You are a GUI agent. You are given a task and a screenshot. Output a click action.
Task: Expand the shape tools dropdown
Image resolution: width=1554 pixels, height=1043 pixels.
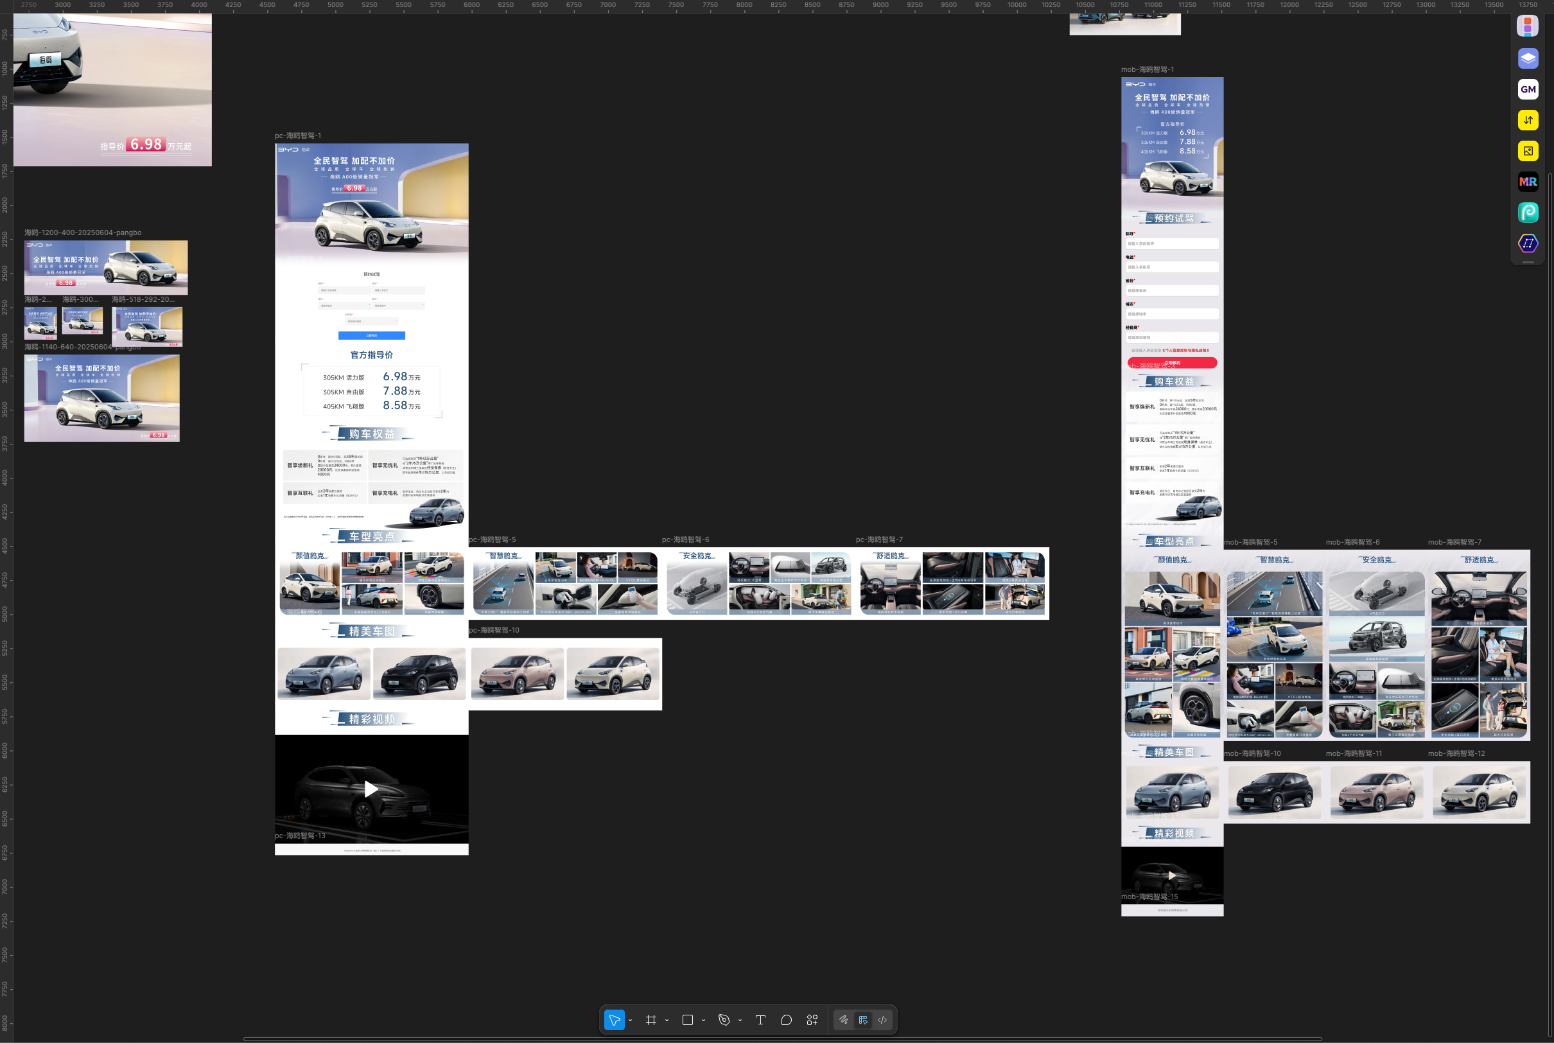pos(703,1021)
